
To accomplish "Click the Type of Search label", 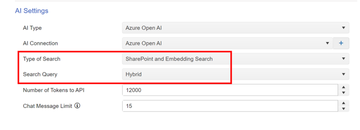I will click(x=41, y=59).
